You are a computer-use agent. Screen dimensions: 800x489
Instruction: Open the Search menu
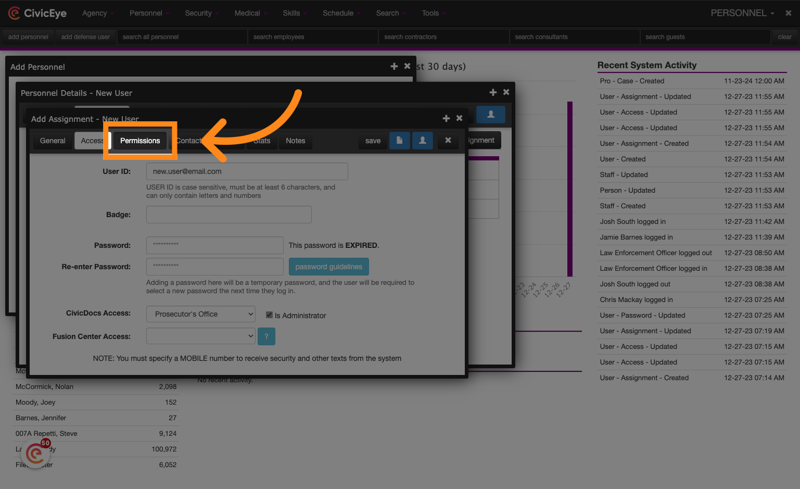pyautogui.click(x=391, y=13)
